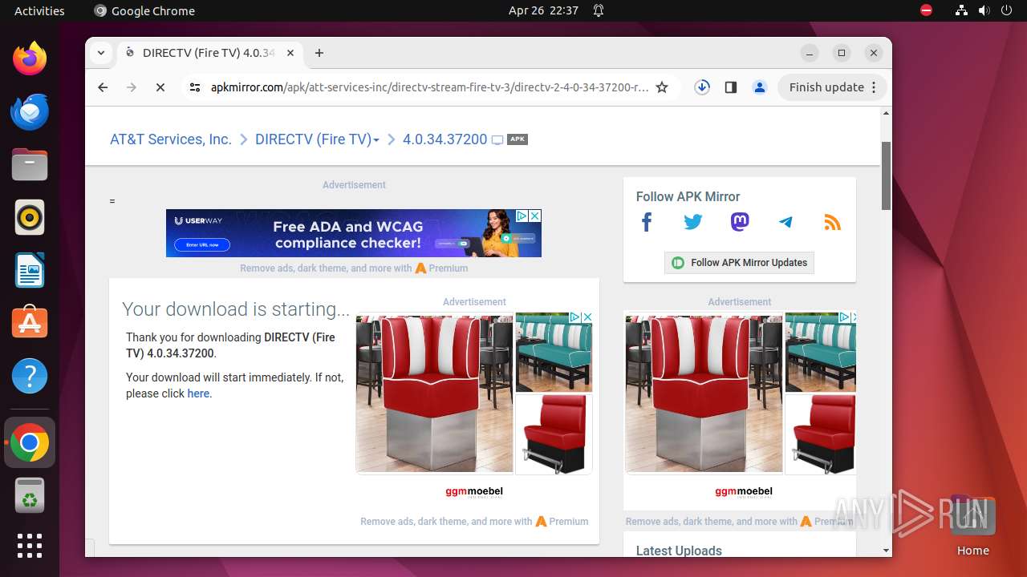Open Google Chrome app menu in top bar
The image size is (1027, 577).
[x=144, y=10]
